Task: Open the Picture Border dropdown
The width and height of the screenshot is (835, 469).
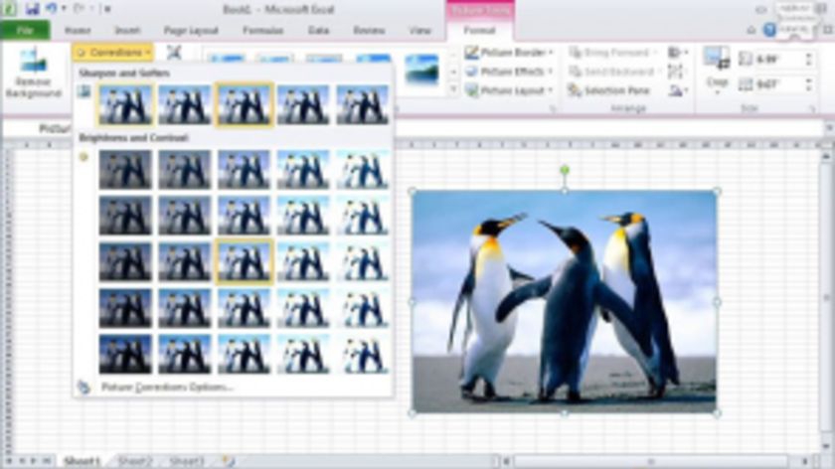Action: pyautogui.click(x=510, y=53)
